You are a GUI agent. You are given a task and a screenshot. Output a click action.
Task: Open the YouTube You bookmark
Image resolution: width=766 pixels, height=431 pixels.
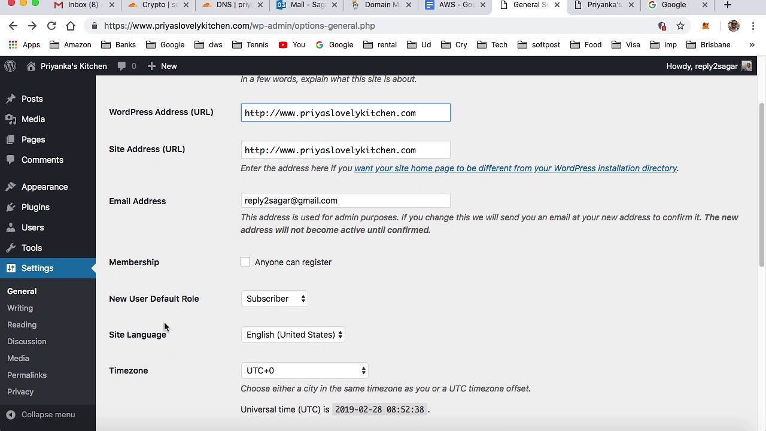tap(291, 45)
